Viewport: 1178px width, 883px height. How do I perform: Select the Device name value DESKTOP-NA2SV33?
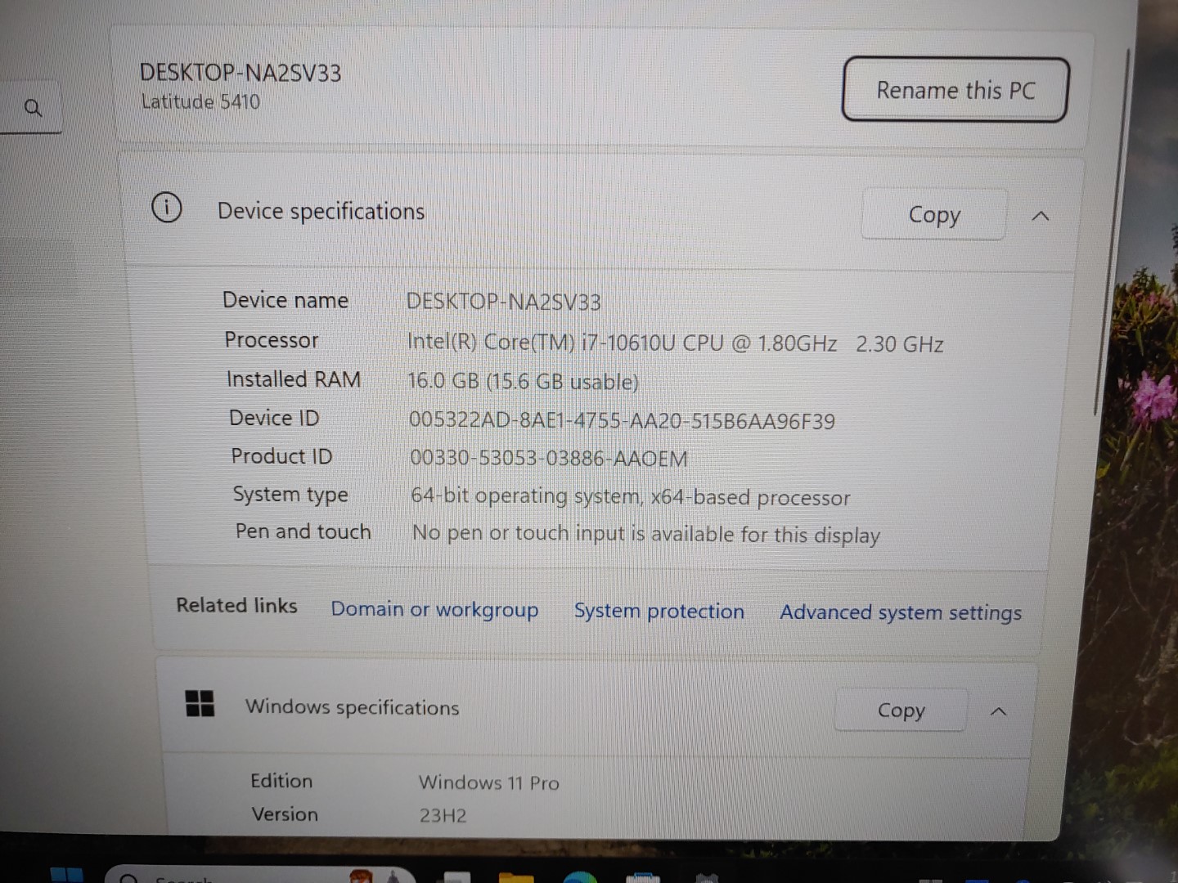point(503,302)
